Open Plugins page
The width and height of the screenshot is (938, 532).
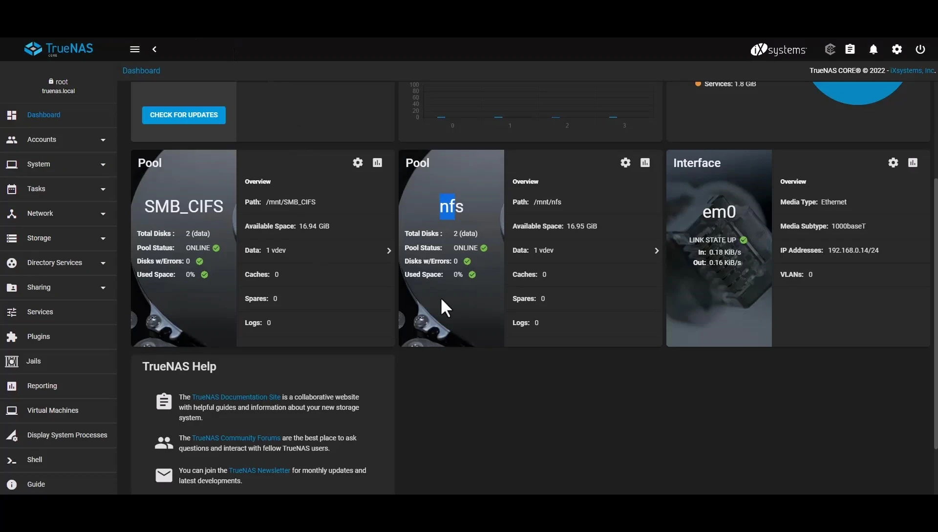59,337
